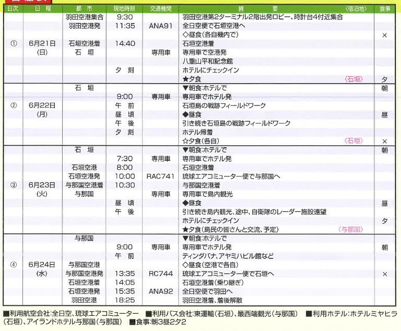Select the ANA92 flight entry
The height and width of the screenshot is (331, 401).
(161, 291)
